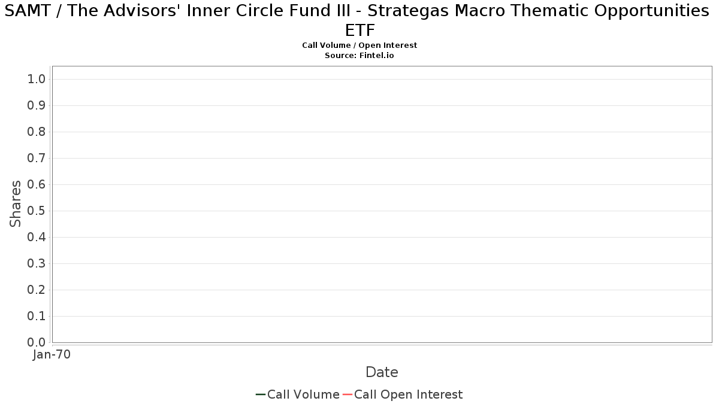Click the 'Source: Fintel.io' label
The image size is (719, 404).
(x=359, y=56)
